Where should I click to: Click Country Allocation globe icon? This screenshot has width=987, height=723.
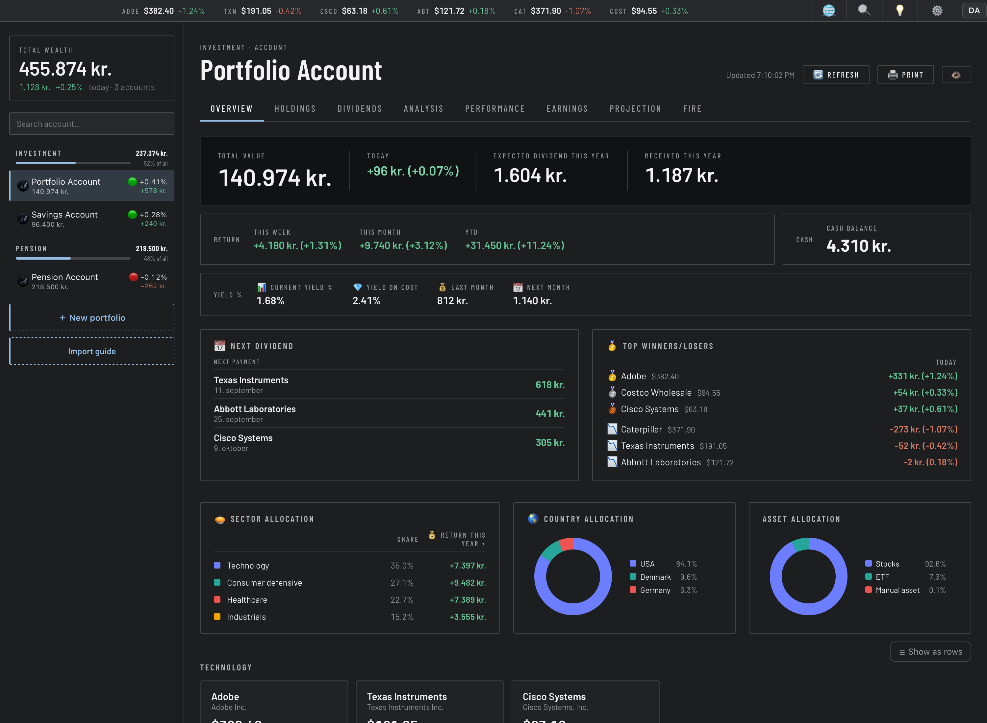[x=533, y=519]
